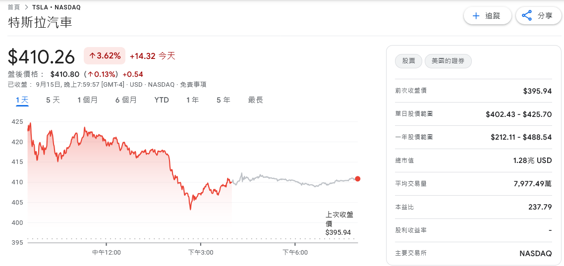
Task: Select the 1 天 range tab
Action: 22,100
